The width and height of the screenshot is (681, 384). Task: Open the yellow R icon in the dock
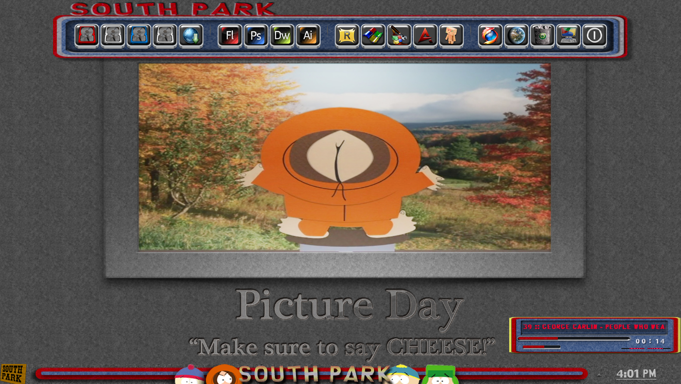click(348, 36)
